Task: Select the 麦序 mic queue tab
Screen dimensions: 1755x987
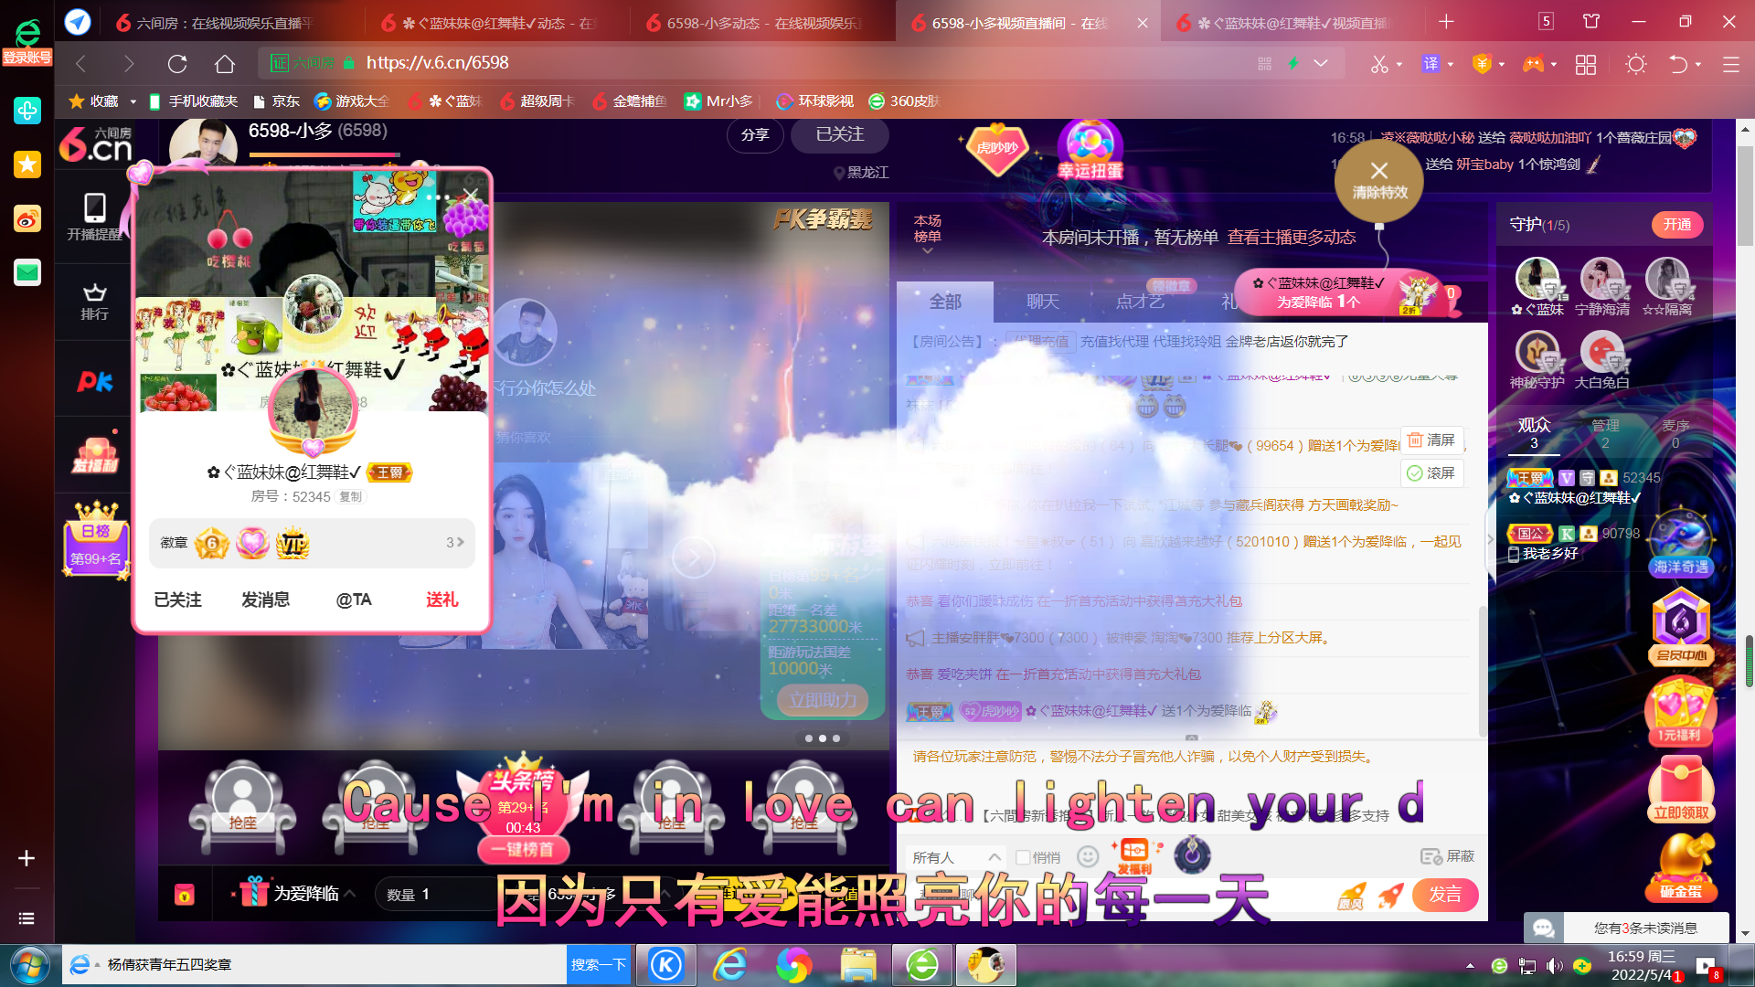Action: (x=1675, y=433)
